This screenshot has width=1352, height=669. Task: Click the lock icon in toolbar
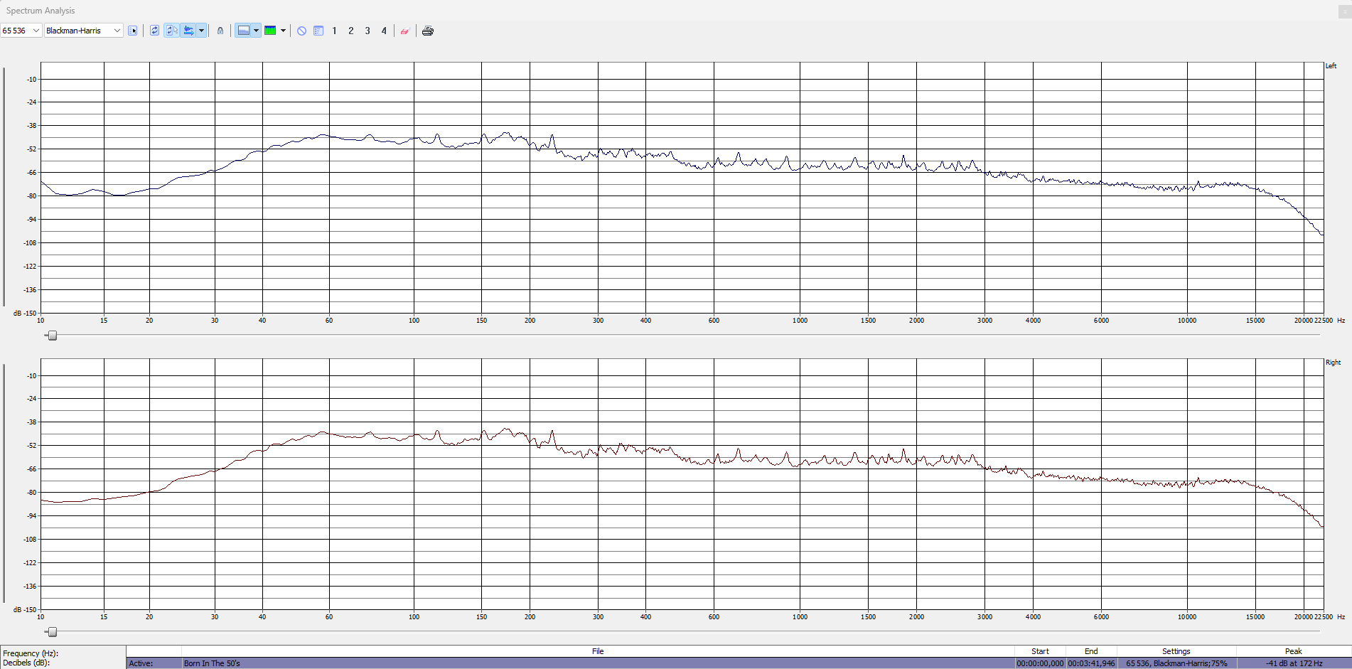[220, 31]
